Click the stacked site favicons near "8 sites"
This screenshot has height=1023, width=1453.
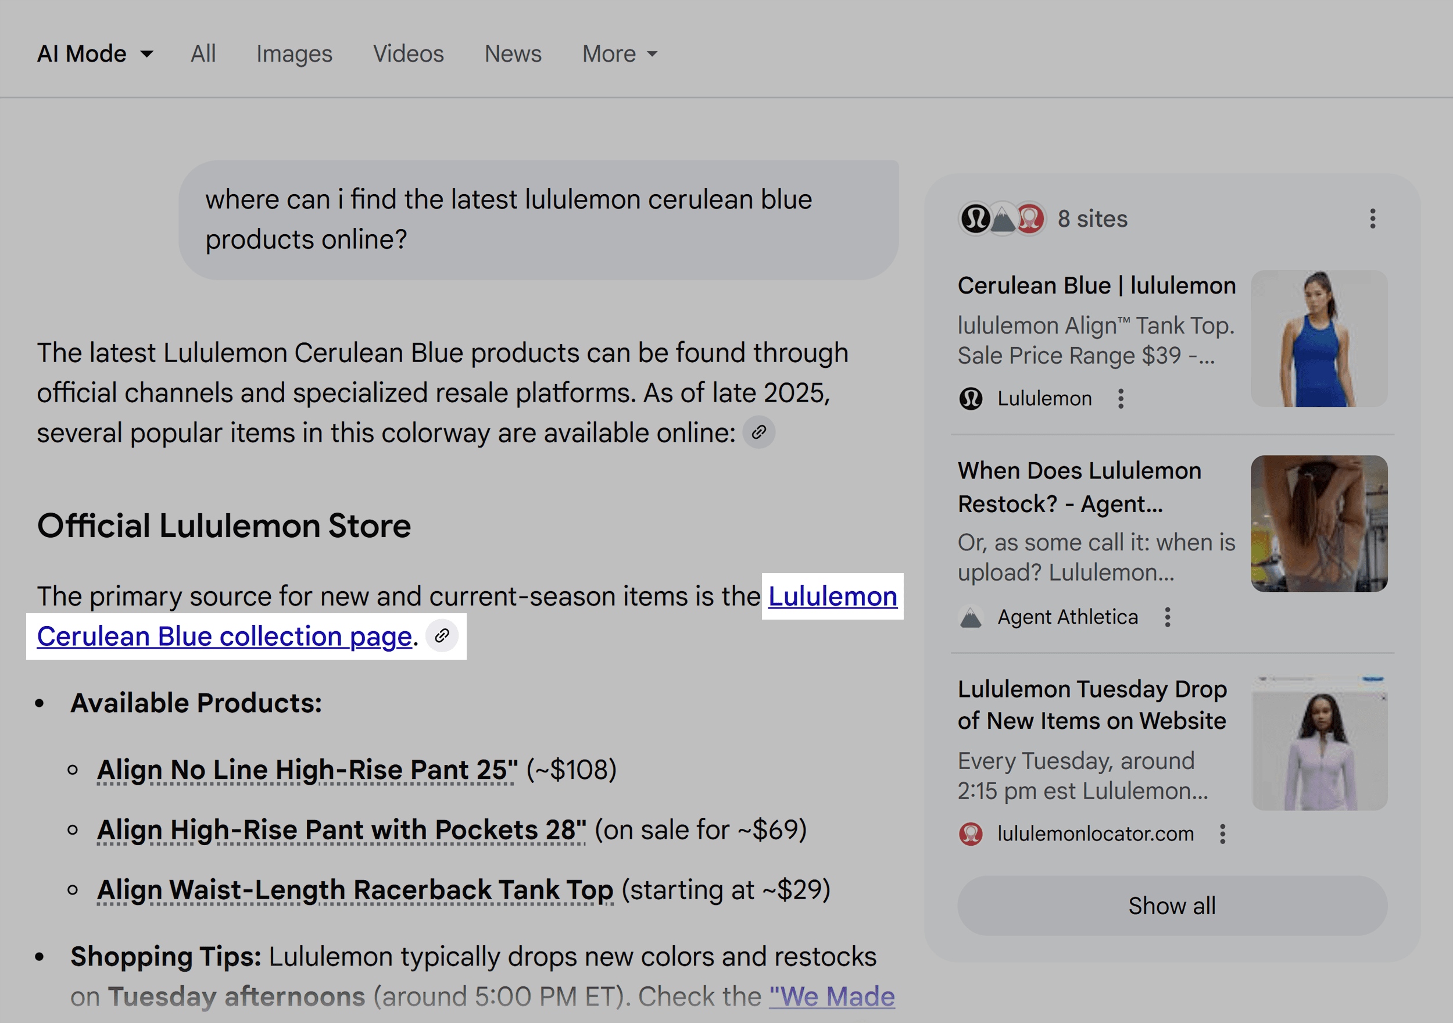1002,219
